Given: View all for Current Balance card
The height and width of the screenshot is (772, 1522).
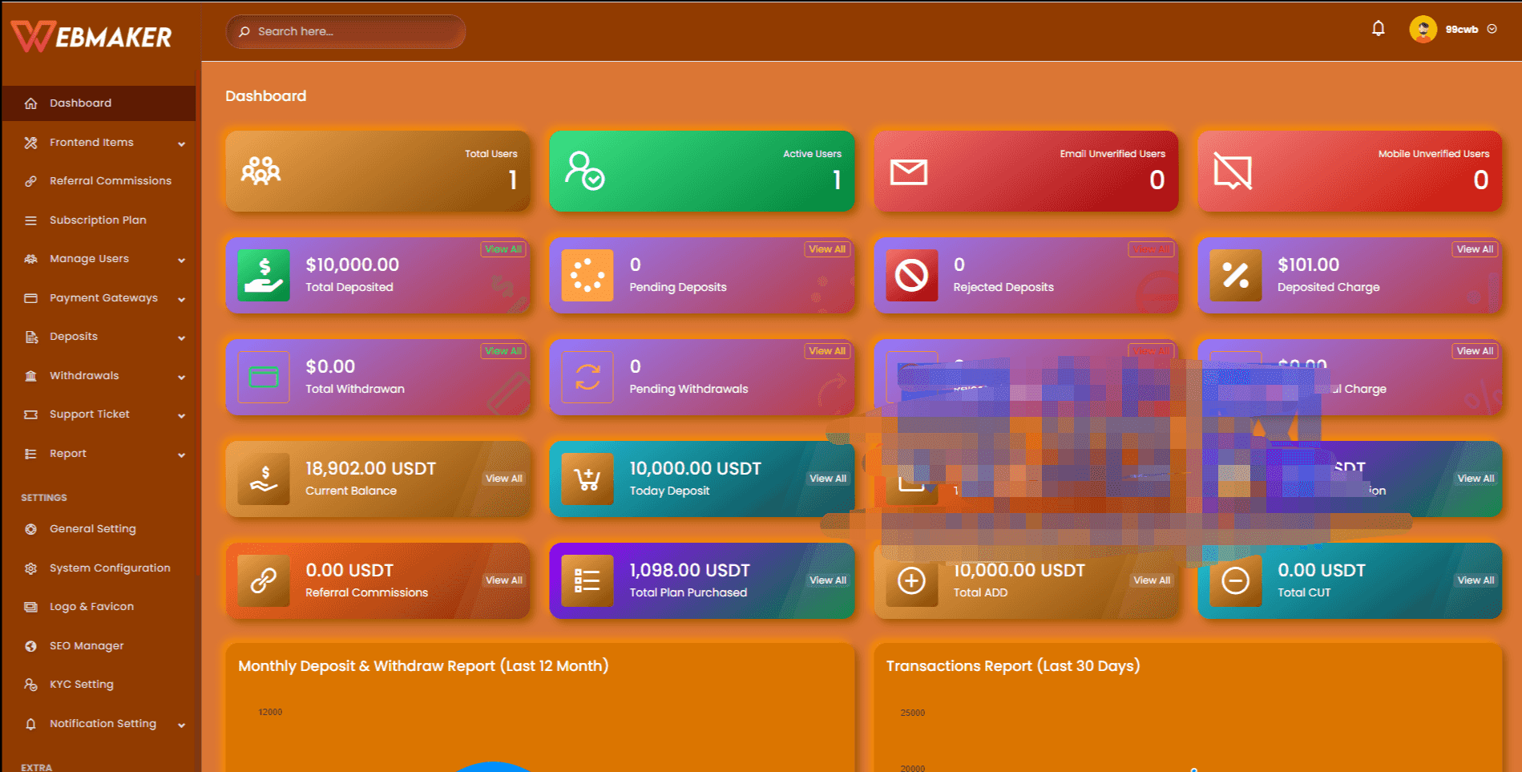Looking at the screenshot, I should pos(504,479).
